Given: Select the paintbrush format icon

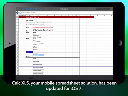Looking at the screenshot, I should point(27,9).
